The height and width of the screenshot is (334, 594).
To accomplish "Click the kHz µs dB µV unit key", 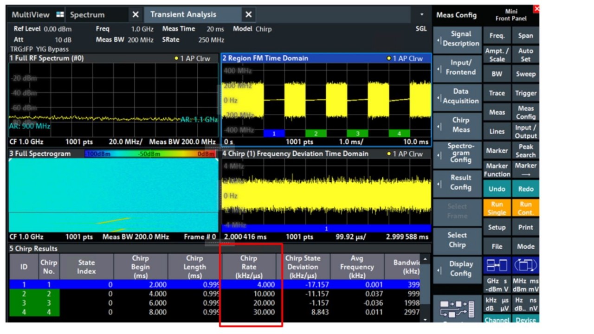I will click(x=497, y=304).
